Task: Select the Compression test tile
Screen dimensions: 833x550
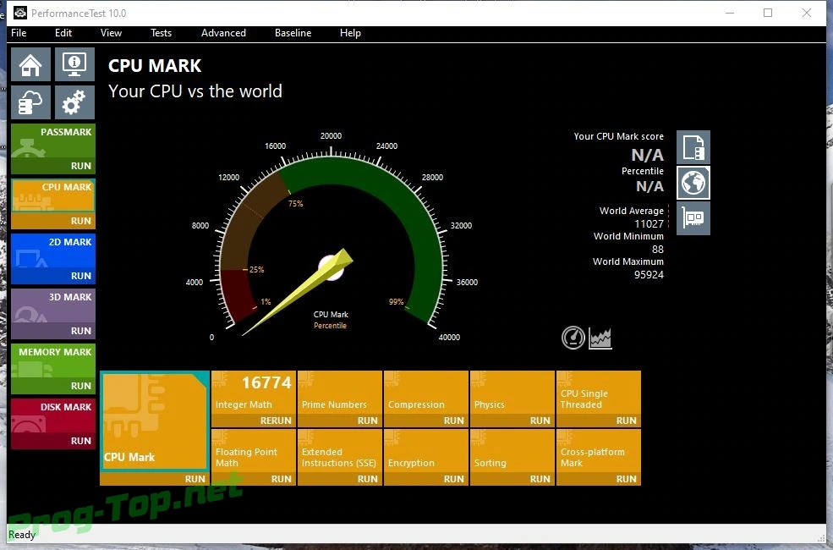Action: pyautogui.click(x=426, y=393)
